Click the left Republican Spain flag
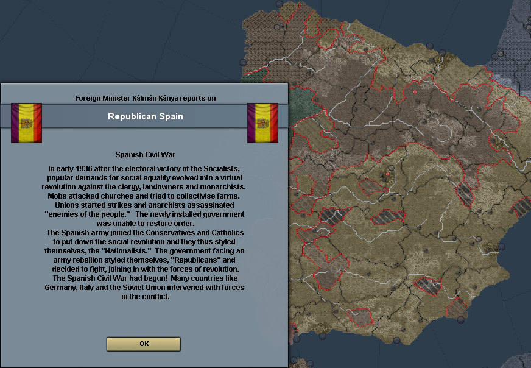Screen dimensions: 531x368 point(26,122)
